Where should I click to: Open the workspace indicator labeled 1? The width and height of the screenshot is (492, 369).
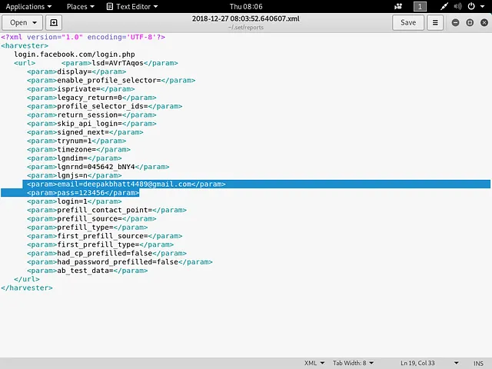tap(420, 6)
